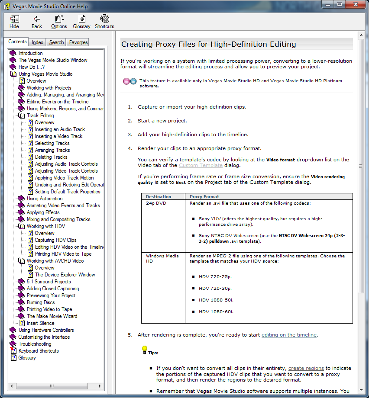Open Adjusting Video Track Controls topic

[66, 171]
